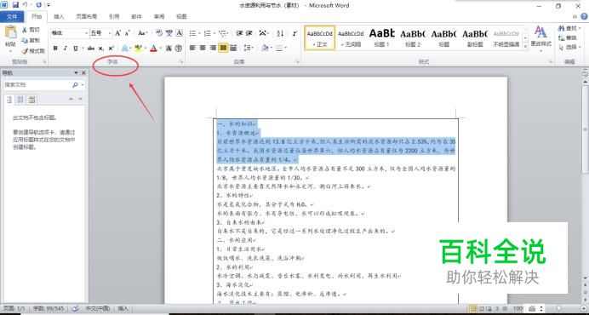The height and width of the screenshot is (315, 589).
Task: Expand the underline style dropdown arrow
Action: click(83, 49)
